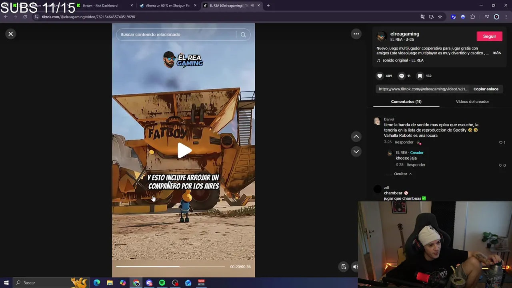Image resolution: width=512 pixels, height=288 pixels.
Task: Open the Outlook icon on the taskbar
Action: point(188,283)
